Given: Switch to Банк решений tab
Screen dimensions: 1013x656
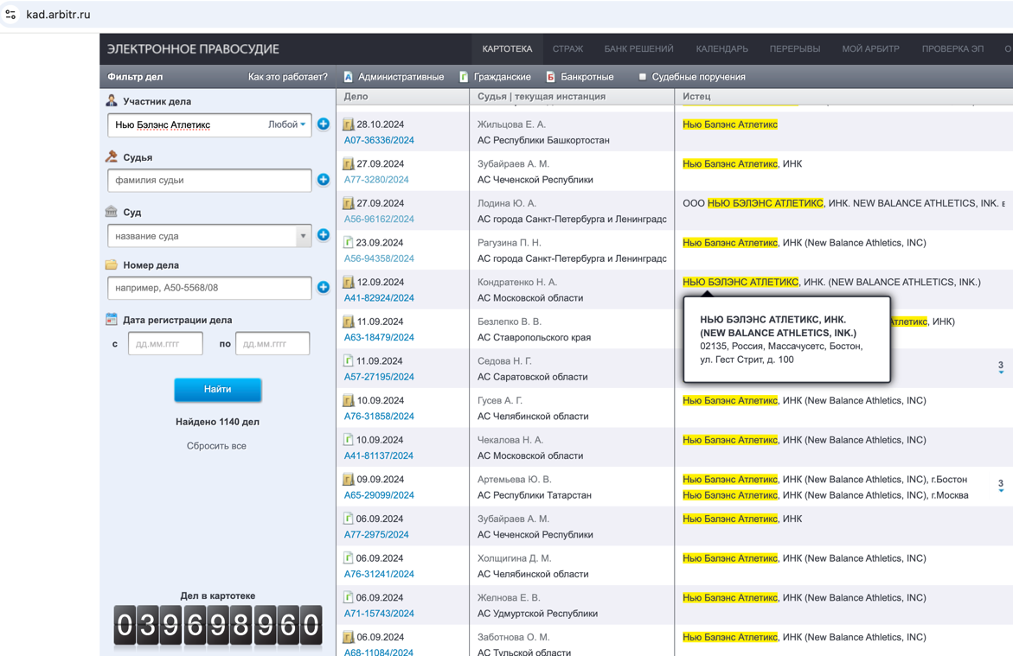Looking at the screenshot, I should 639,49.
